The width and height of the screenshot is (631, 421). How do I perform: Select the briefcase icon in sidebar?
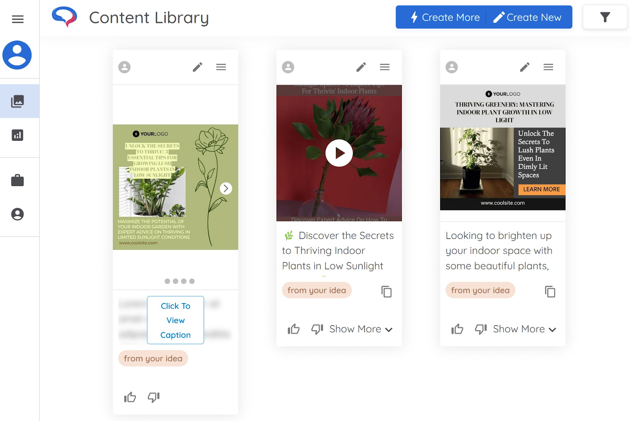point(17,180)
